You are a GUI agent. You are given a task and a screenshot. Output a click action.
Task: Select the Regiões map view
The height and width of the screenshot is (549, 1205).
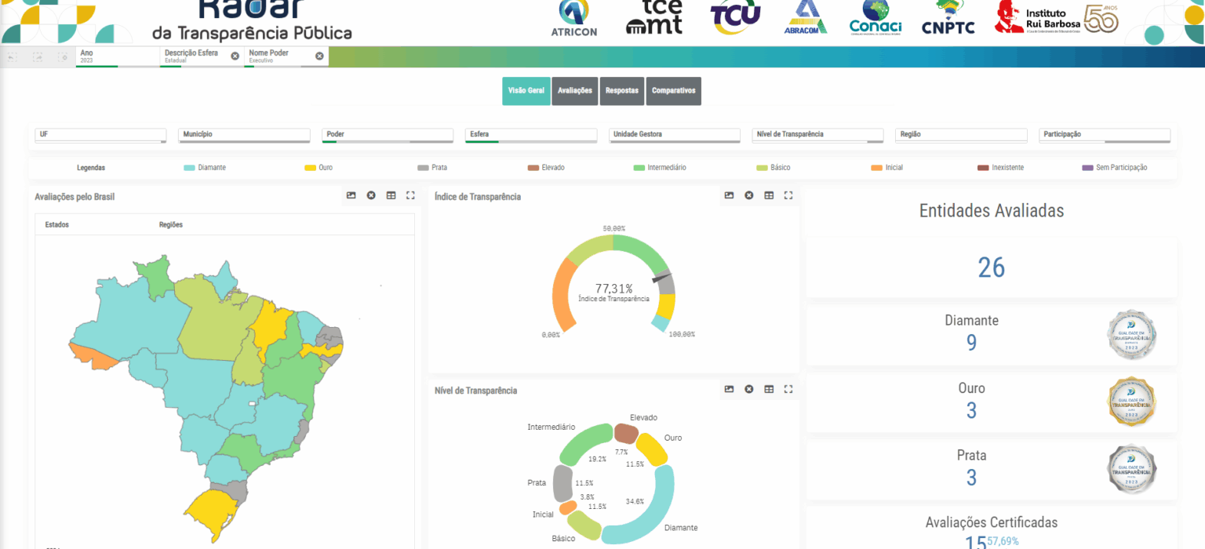pyautogui.click(x=170, y=225)
